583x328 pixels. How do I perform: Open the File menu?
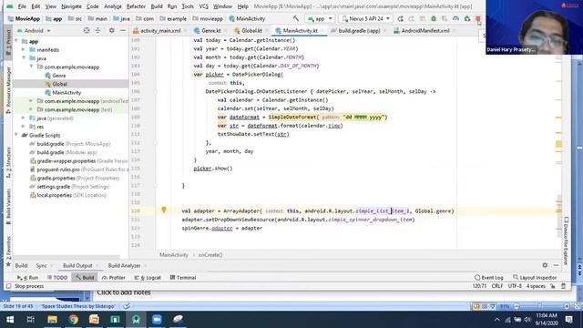(x=22, y=6)
